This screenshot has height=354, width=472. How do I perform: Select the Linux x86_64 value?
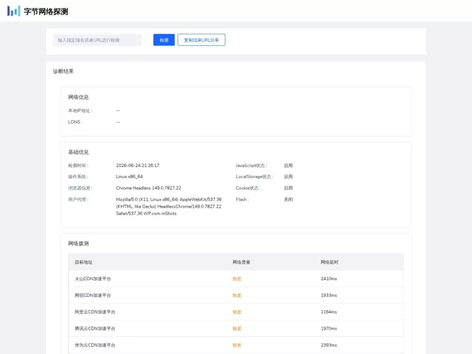pos(129,176)
